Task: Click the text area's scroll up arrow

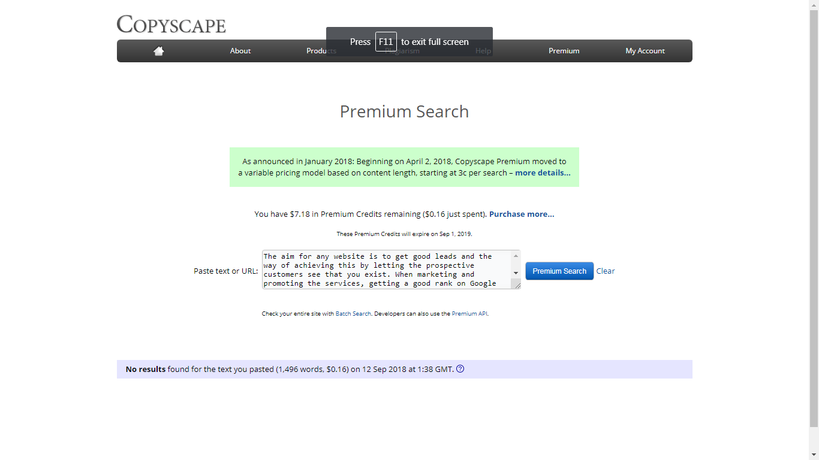Action: coord(516,256)
